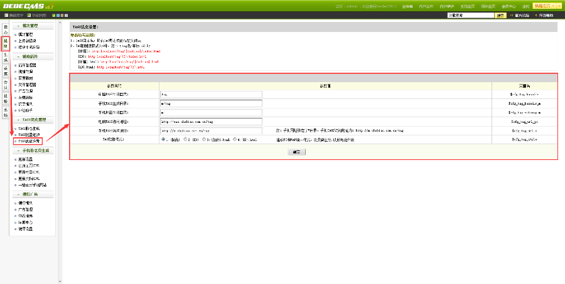Viewport: 565px width, 284px height.
Task: Open 文件管理器 in the sidebar
Action: 27,85
